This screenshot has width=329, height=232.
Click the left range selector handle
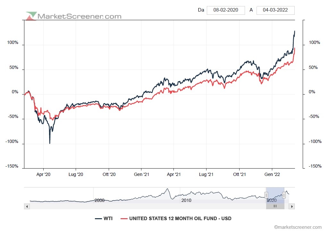266,195
